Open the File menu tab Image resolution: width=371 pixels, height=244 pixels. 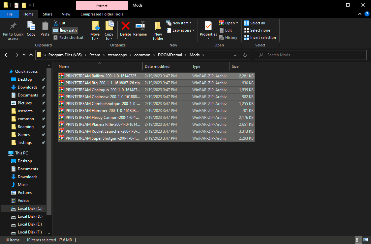[10, 14]
